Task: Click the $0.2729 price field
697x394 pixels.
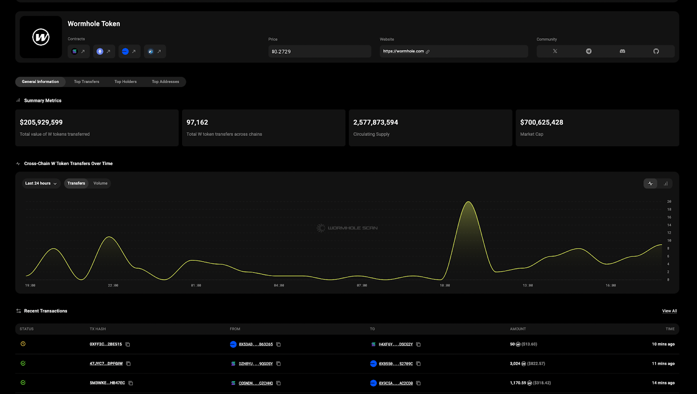Action: pos(320,51)
